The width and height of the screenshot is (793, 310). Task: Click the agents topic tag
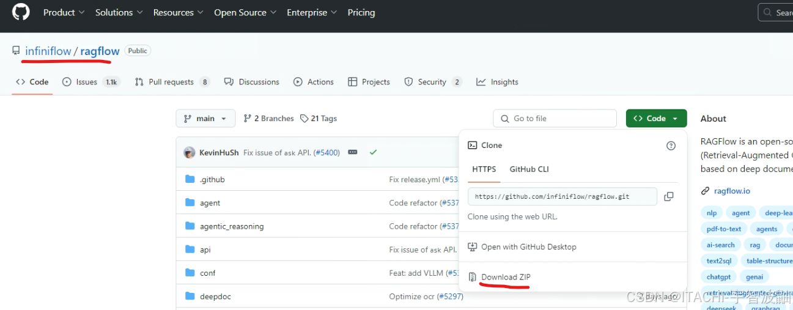tap(767, 229)
